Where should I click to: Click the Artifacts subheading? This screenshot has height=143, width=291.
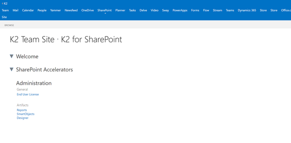[x=23, y=105]
